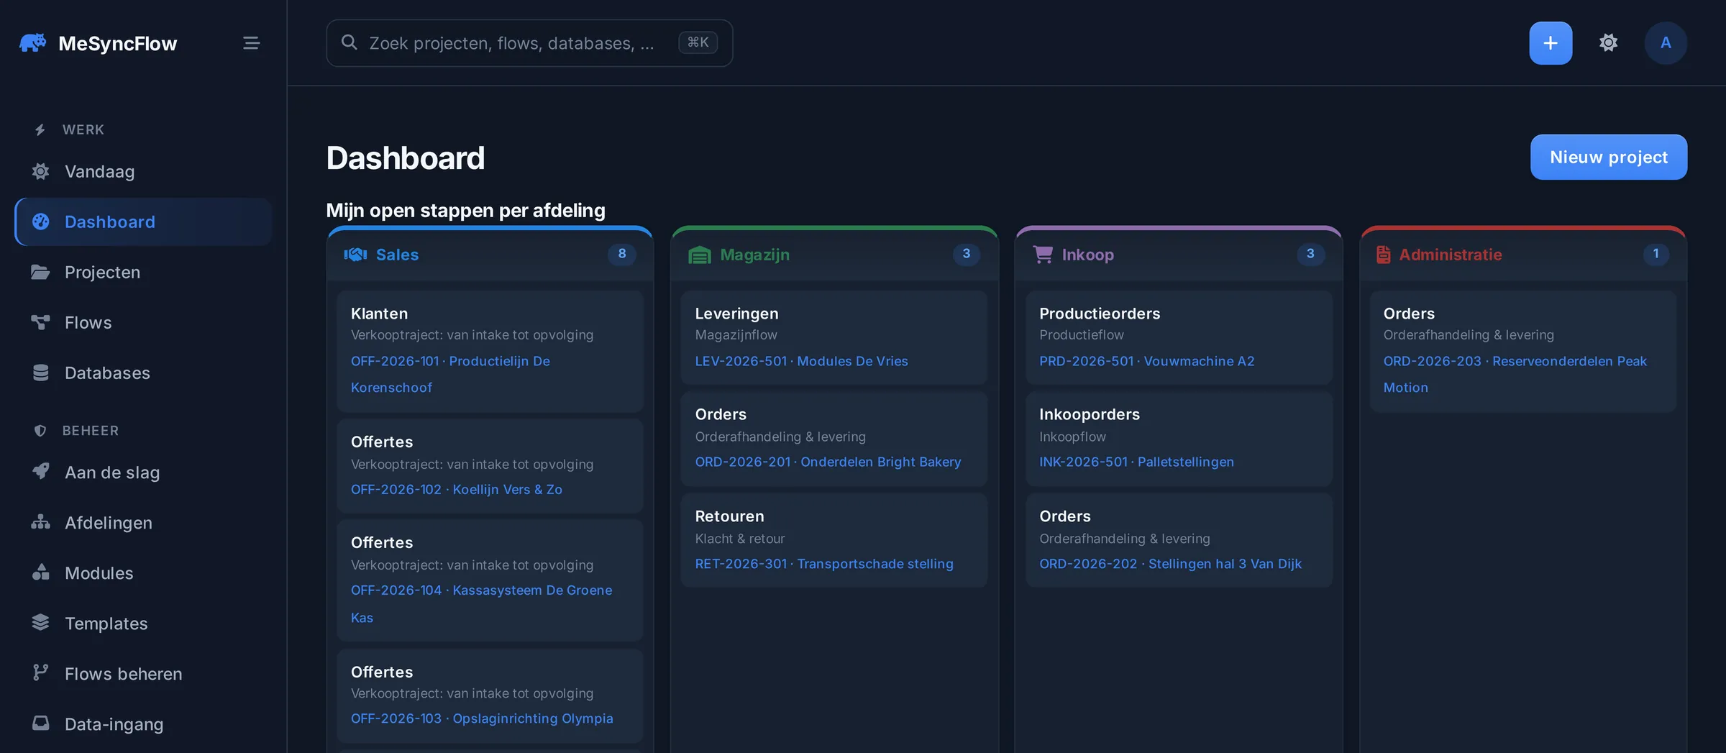
Task: Click the Administratie column header title
Action: (x=1450, y=255)
